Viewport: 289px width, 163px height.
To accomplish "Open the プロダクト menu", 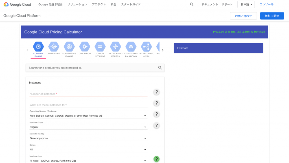I will (99, 5).
